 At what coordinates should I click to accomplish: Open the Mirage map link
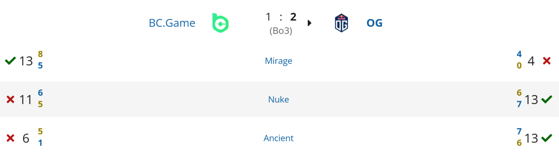(x=278, y=61)
